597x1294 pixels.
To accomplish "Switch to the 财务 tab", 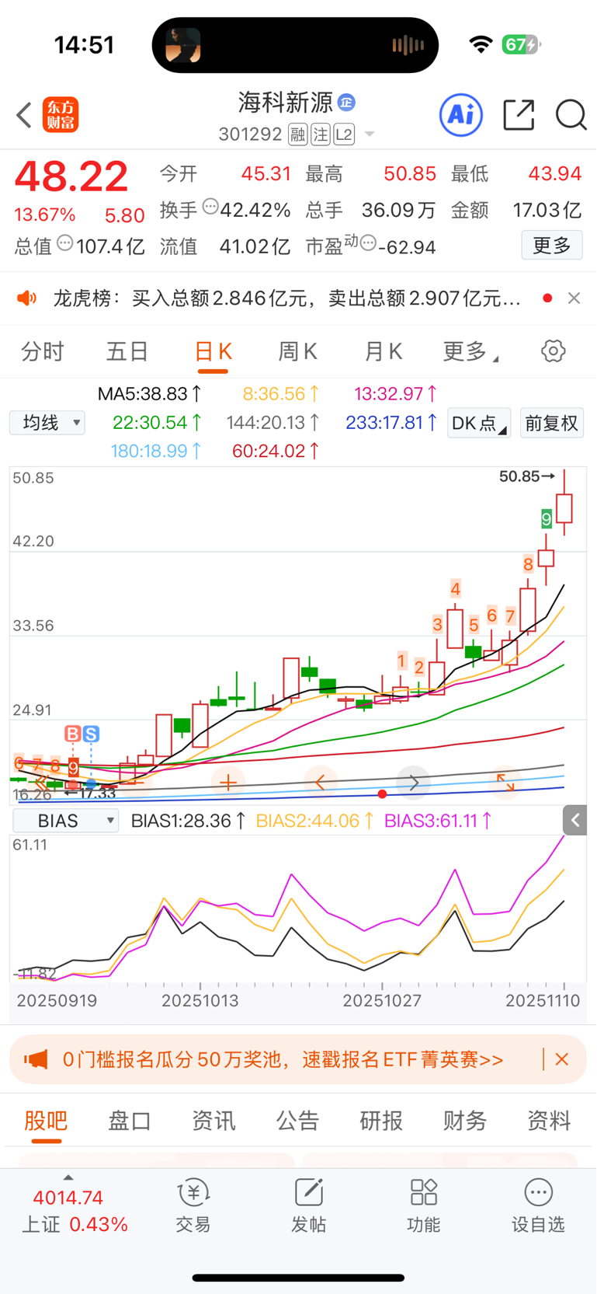I will 465,1121.
